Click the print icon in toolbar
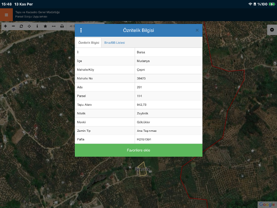The width and height of the screenshot is (277, 208). coord(62,26)
